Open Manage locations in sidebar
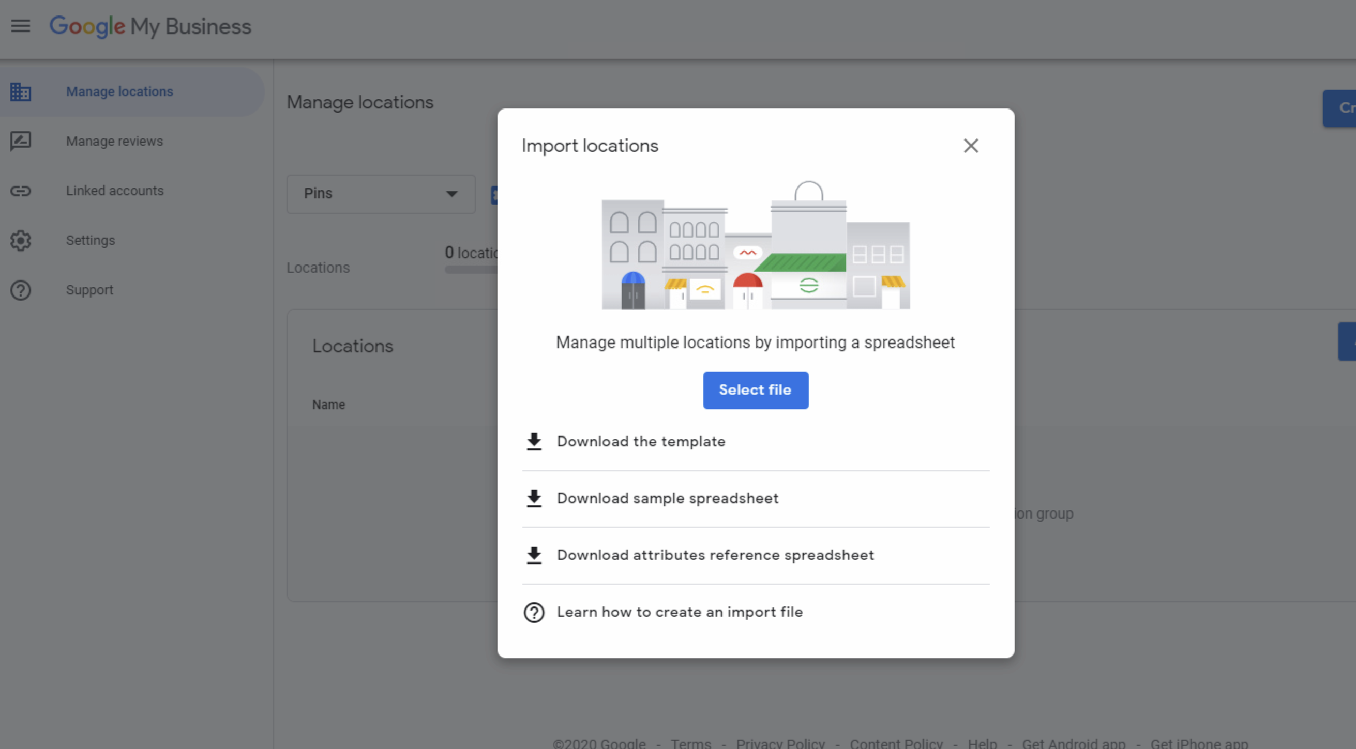This screenshot has height=749, width=1356. pos(131,91)
